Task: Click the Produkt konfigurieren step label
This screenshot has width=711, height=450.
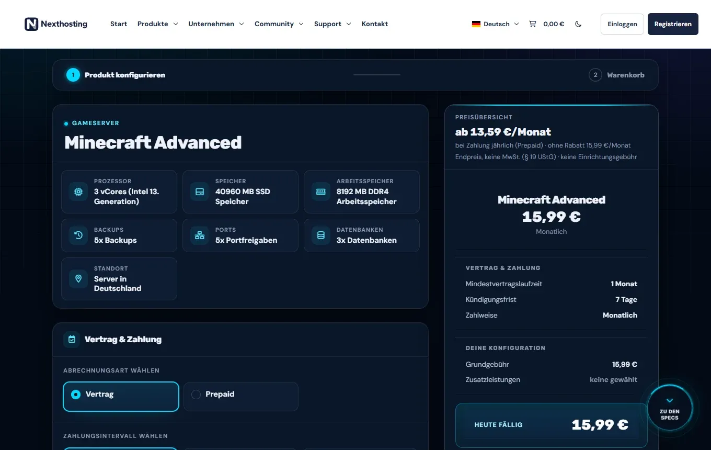Action: coord(125,75)
